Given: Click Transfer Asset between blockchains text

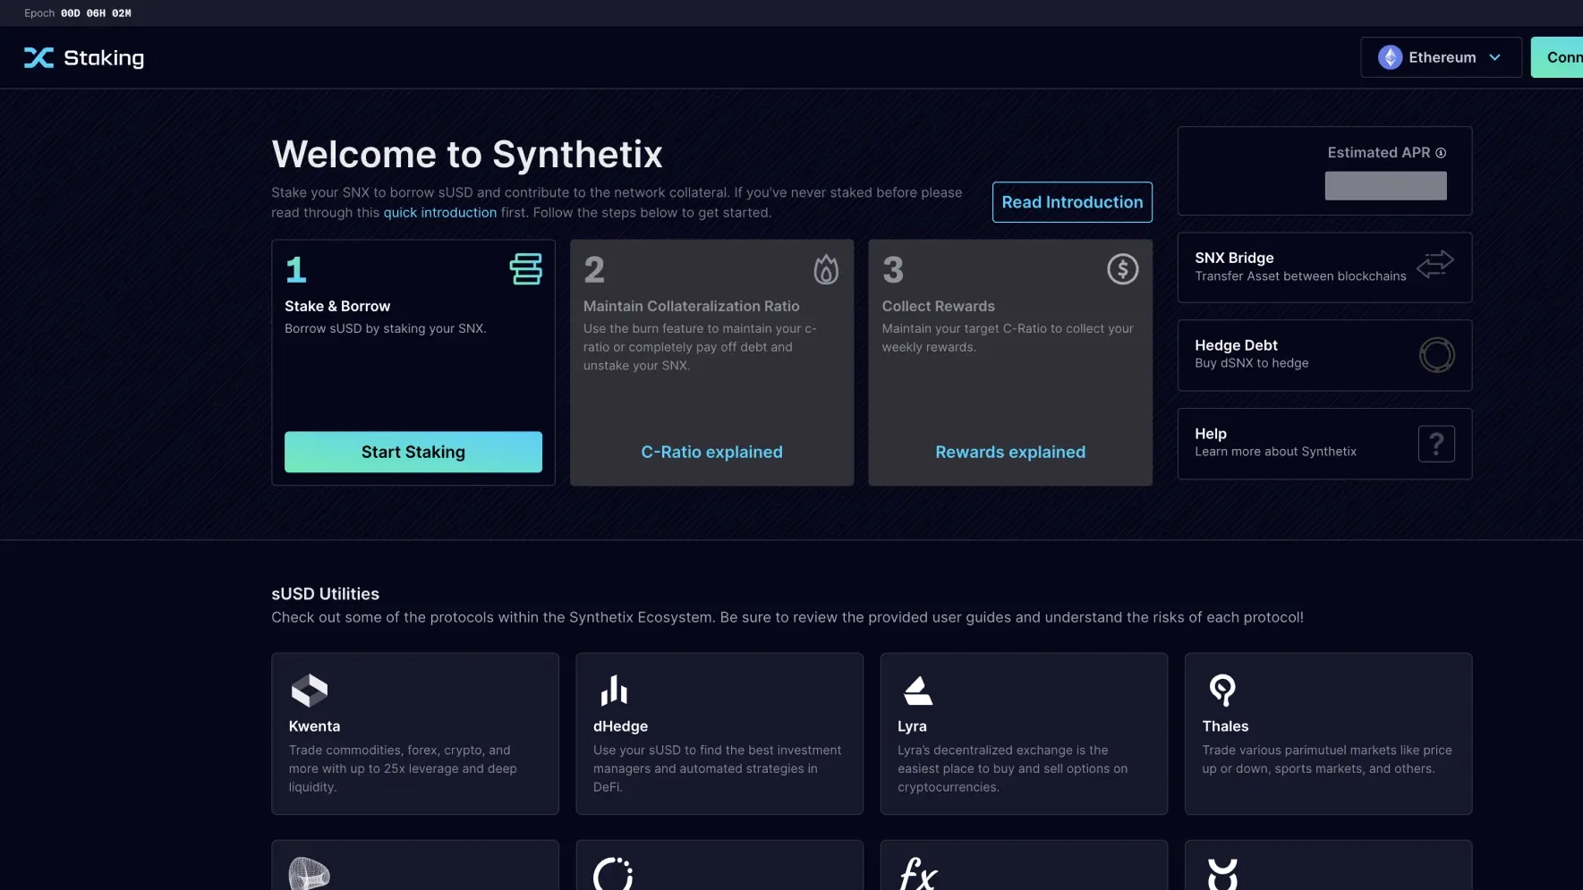Looking at the screenshot, I should coord(1300,276).
